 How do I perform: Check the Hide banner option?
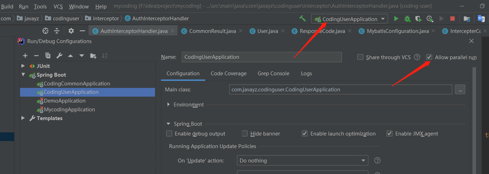pyautogui.click(x=245, y=133)
